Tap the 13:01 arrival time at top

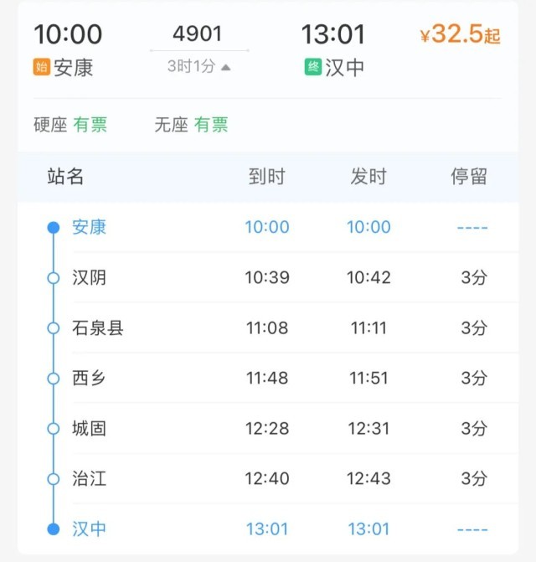[333, 34]
